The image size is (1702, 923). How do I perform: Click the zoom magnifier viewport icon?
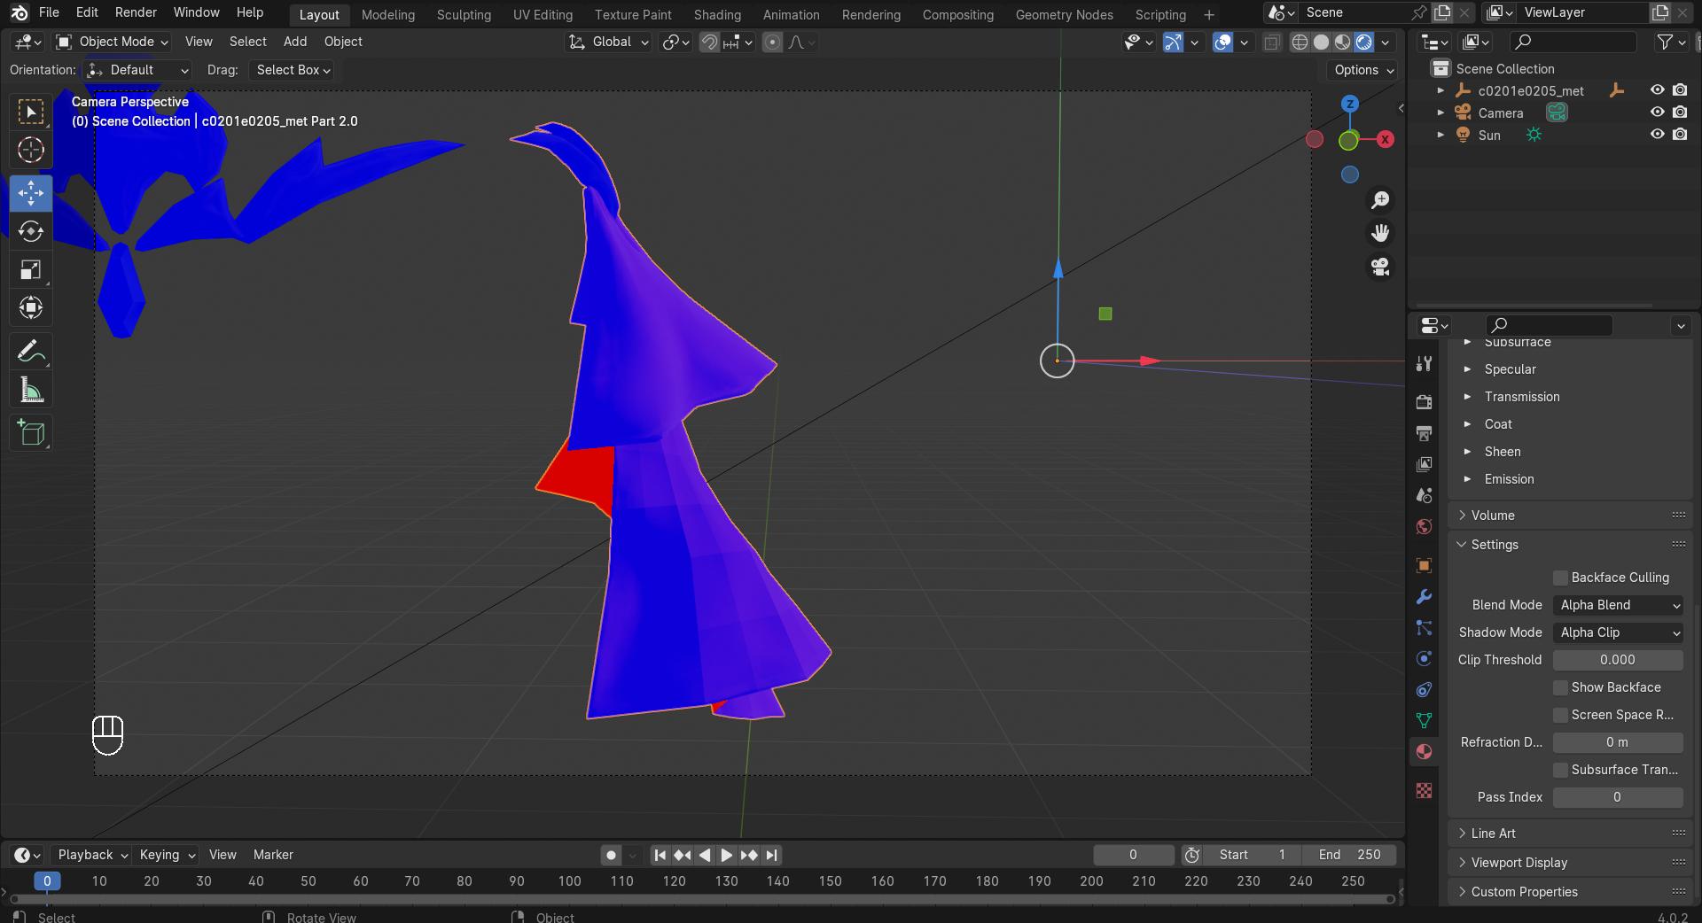point(1380,200)
